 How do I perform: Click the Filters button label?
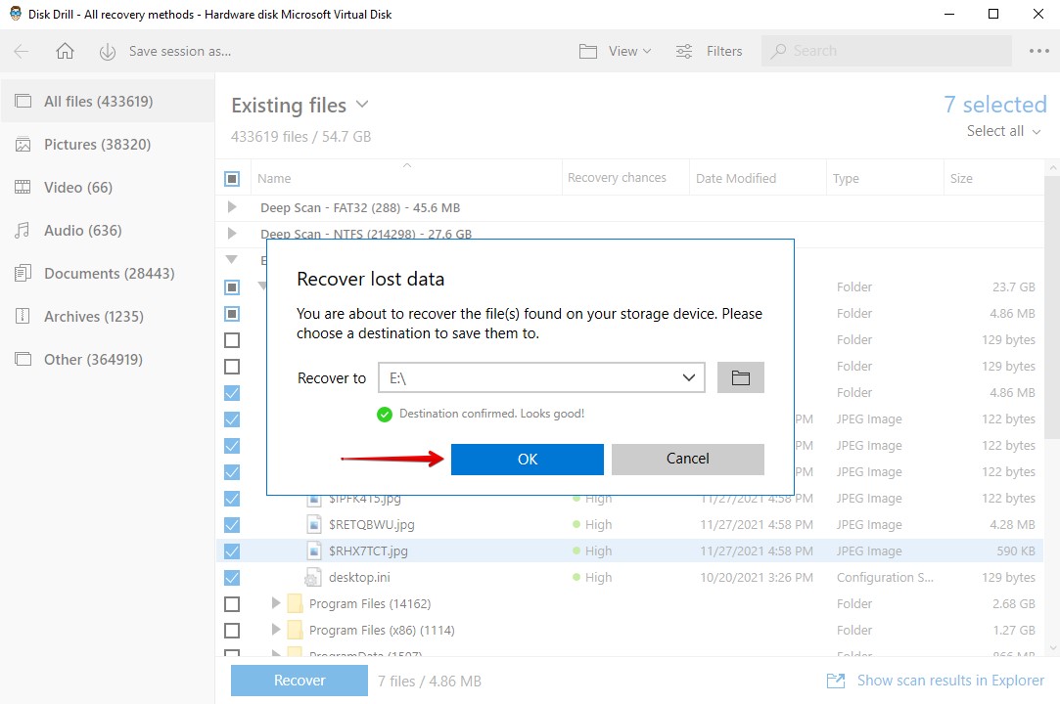(724, 52)
